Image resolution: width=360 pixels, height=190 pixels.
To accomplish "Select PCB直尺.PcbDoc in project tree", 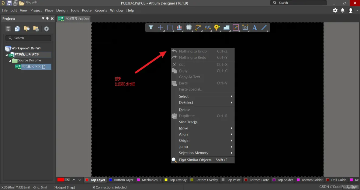I will (33, 66).
